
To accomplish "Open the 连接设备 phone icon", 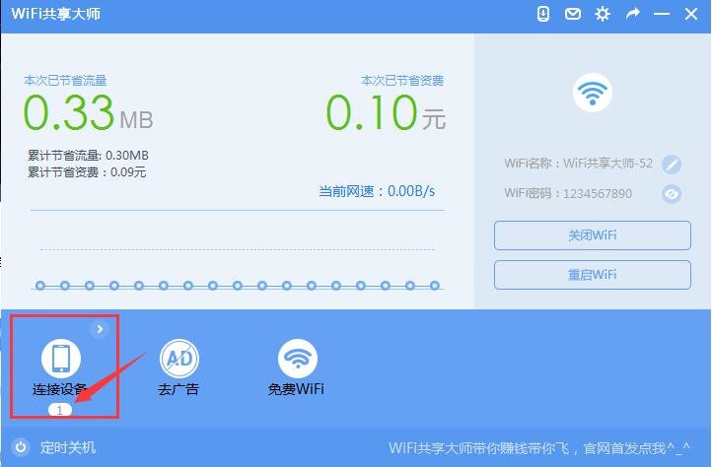I will [x=61, y=358].
